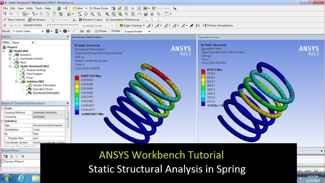Screen dimensions: 325x183
Task: Select the Pan tool
Action: point(86,14)
